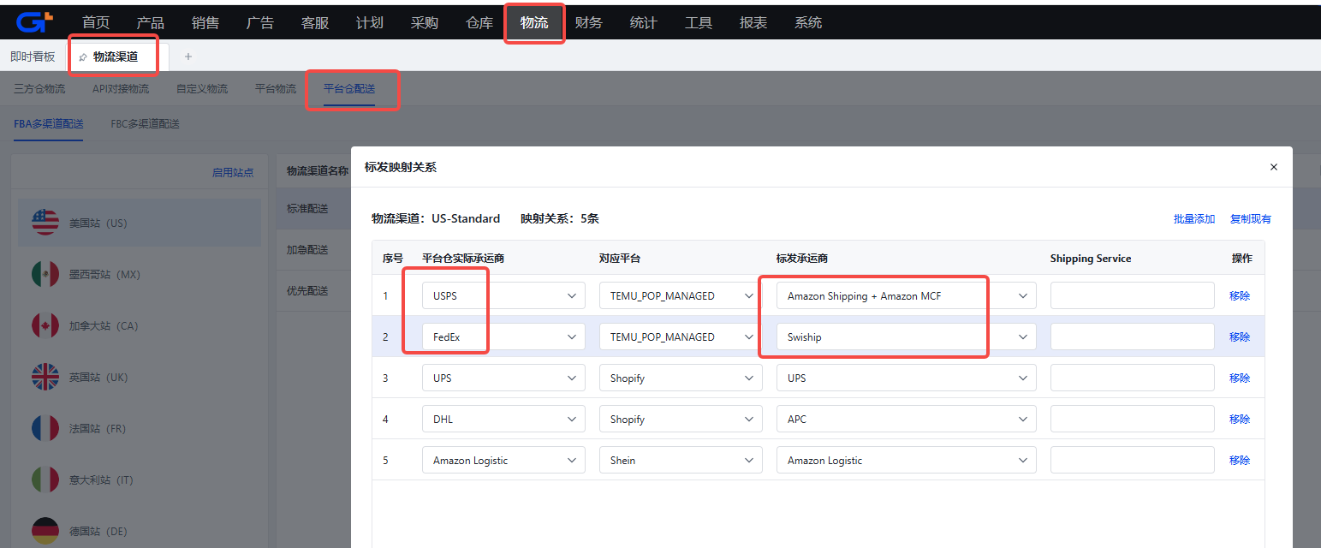The height and width of the screenshot is (548, 1321).
Task: Switch to the 平台物流 tab
Action: point(276,88)
